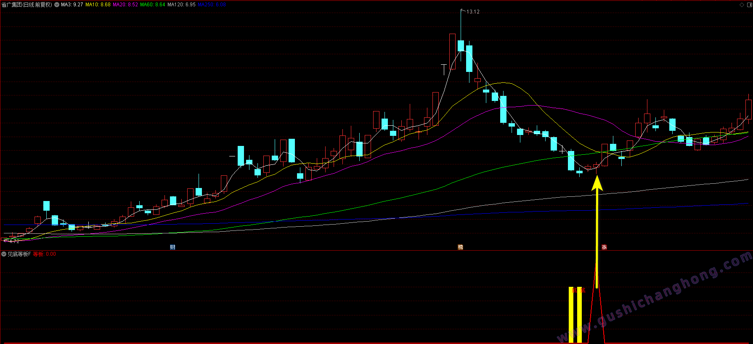Click the 13.12 high price label

pos(473,12)
